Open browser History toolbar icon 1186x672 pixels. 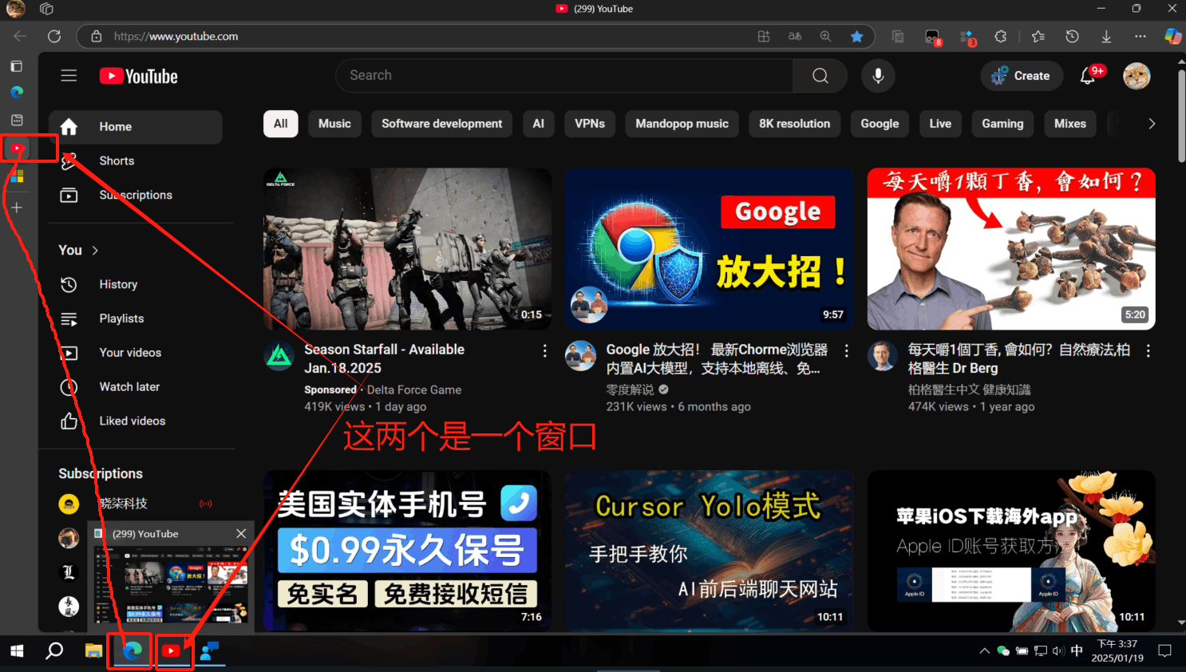[1072, 36]
